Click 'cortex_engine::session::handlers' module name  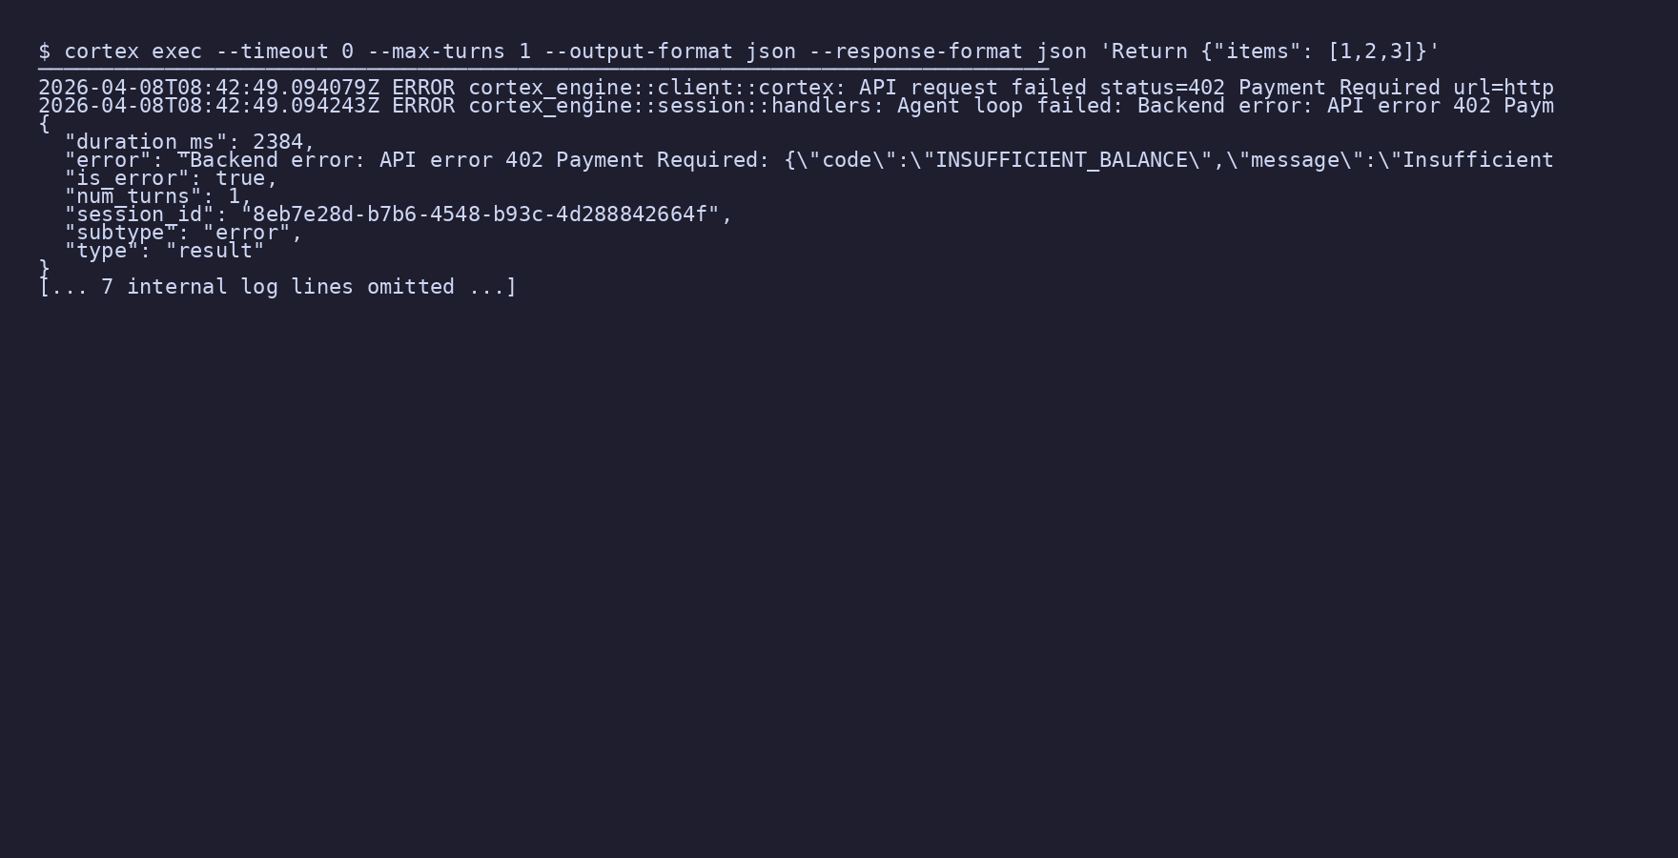click(676, 106)
